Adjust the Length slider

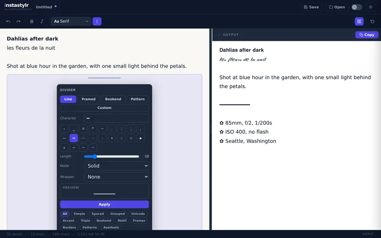tap(111, 156)
